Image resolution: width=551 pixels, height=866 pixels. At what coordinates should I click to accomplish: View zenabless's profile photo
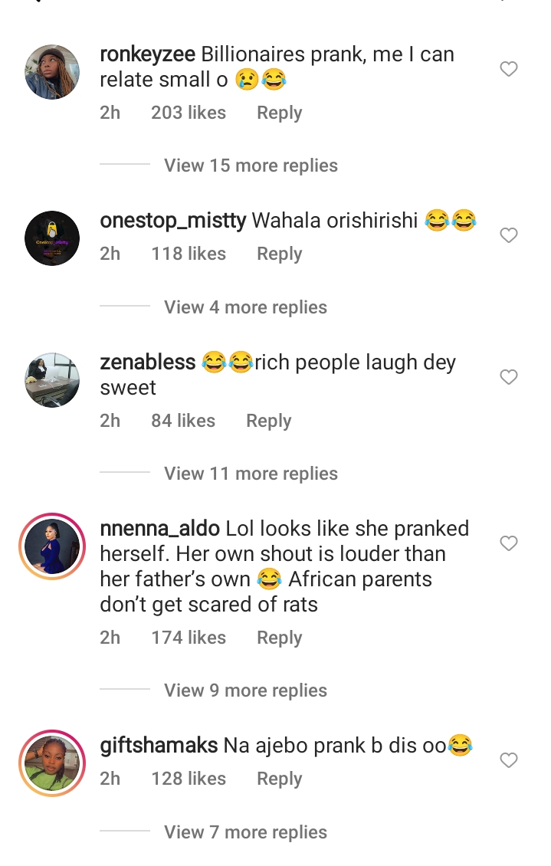click(52, 380)
